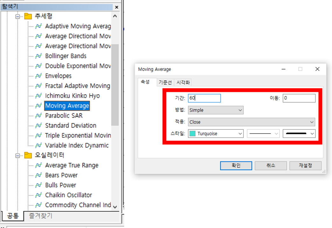Click the Bulls Power indicator icon
The image size is (332, 228).
(x=38, y=185)
